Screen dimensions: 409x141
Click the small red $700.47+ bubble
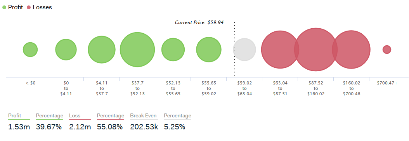tap(387, 50)
